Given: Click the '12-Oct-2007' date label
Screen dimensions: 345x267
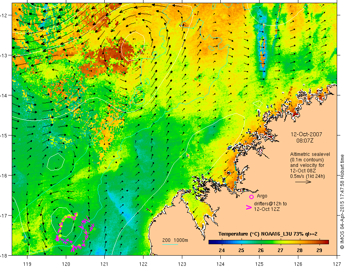Looking at the screenshot, I should (x=306, y=134).
